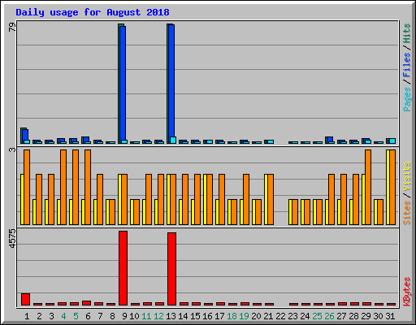Click day label '22' on the x-axis
The width and height of the screenshot is (416, 325).
[x=281, y=316]
